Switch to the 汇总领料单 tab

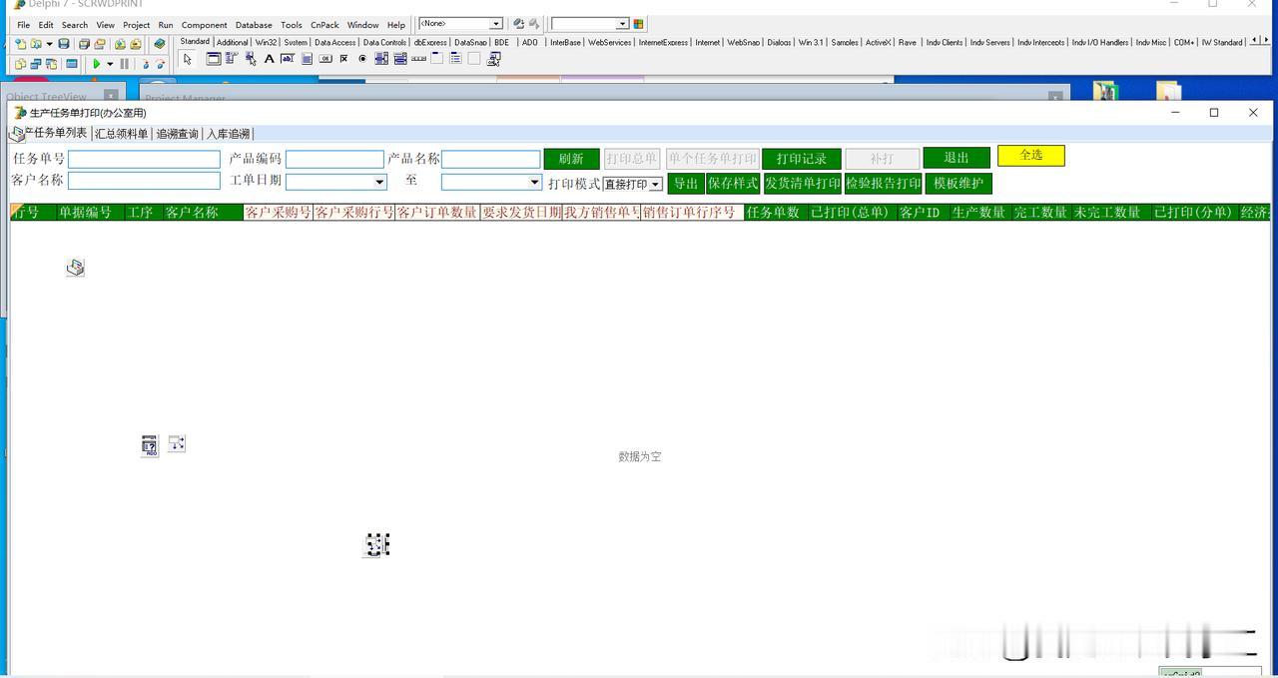pos(121,134)
